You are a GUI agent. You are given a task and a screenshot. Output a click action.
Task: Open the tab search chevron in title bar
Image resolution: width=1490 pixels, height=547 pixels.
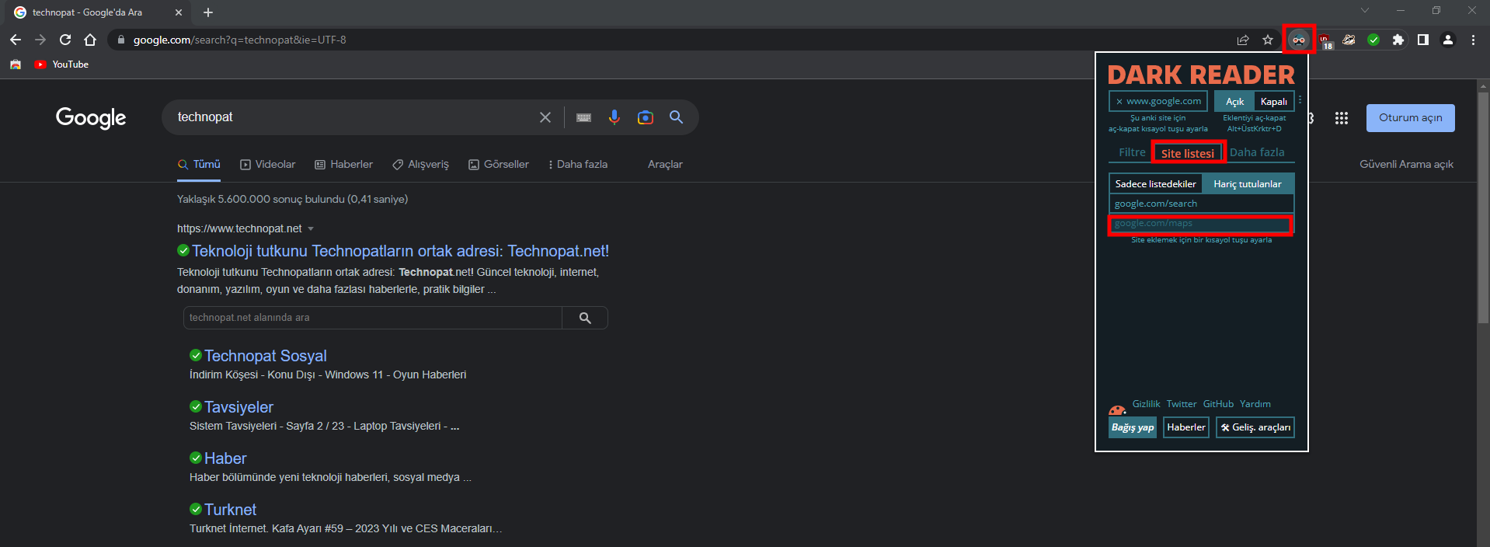(1365, 11)
